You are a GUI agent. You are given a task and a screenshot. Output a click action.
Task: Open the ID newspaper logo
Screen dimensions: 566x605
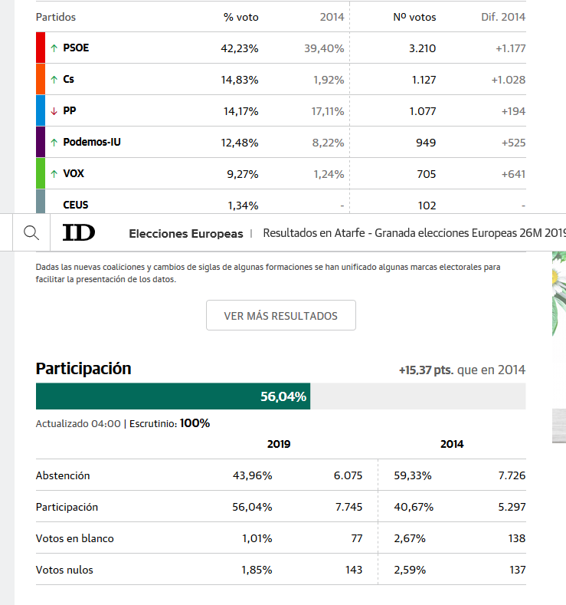pos(79,233)
